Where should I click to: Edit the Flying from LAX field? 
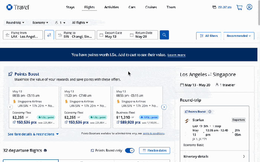[x=23, y=35]
